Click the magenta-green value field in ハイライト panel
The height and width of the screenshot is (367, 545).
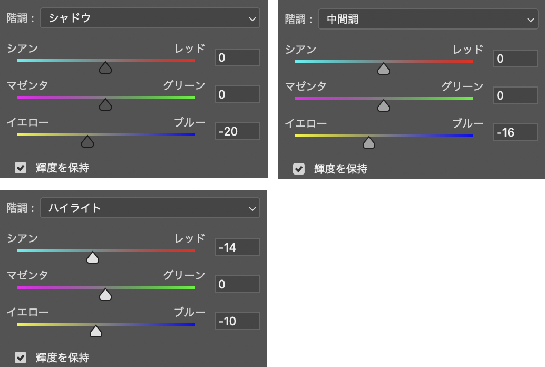tap(237, 284)
